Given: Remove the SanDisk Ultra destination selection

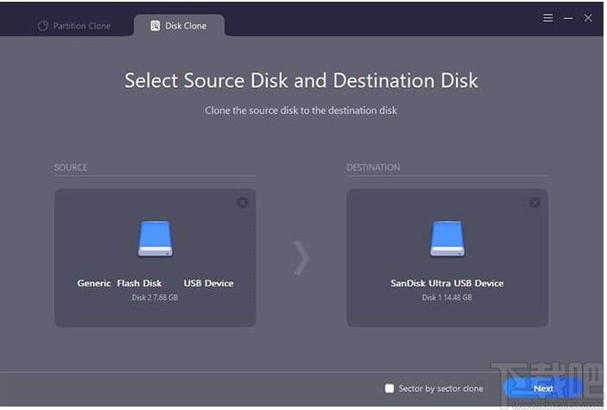Looking at the screenshot, I should tap(534, 203).
